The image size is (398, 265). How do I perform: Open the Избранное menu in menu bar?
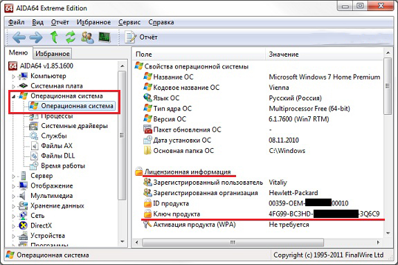(x=93, y=22)
